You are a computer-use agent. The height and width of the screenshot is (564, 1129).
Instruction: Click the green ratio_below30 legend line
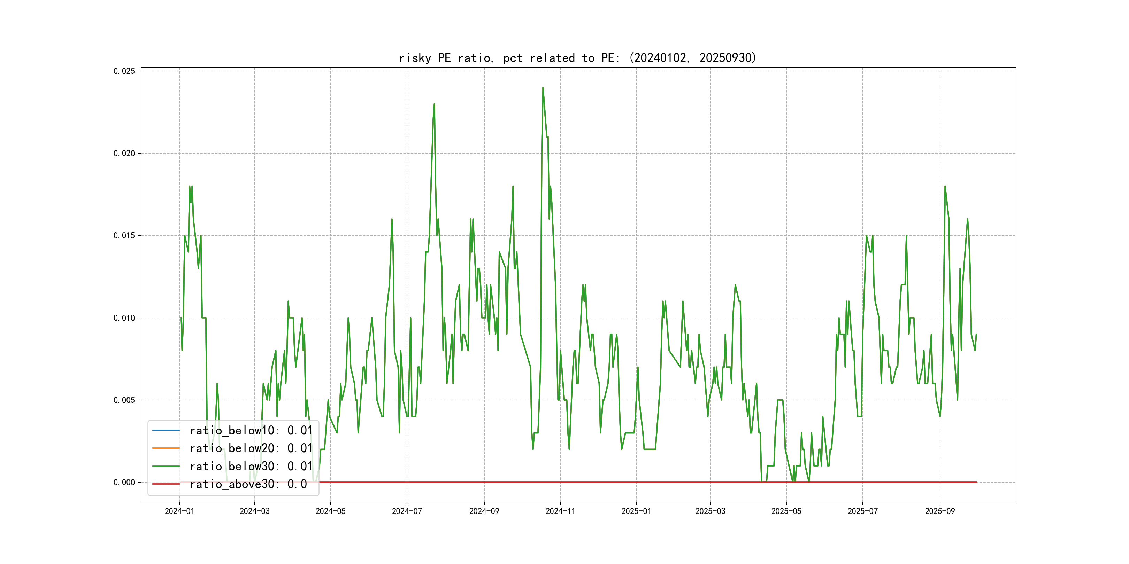tap(166, 467)
